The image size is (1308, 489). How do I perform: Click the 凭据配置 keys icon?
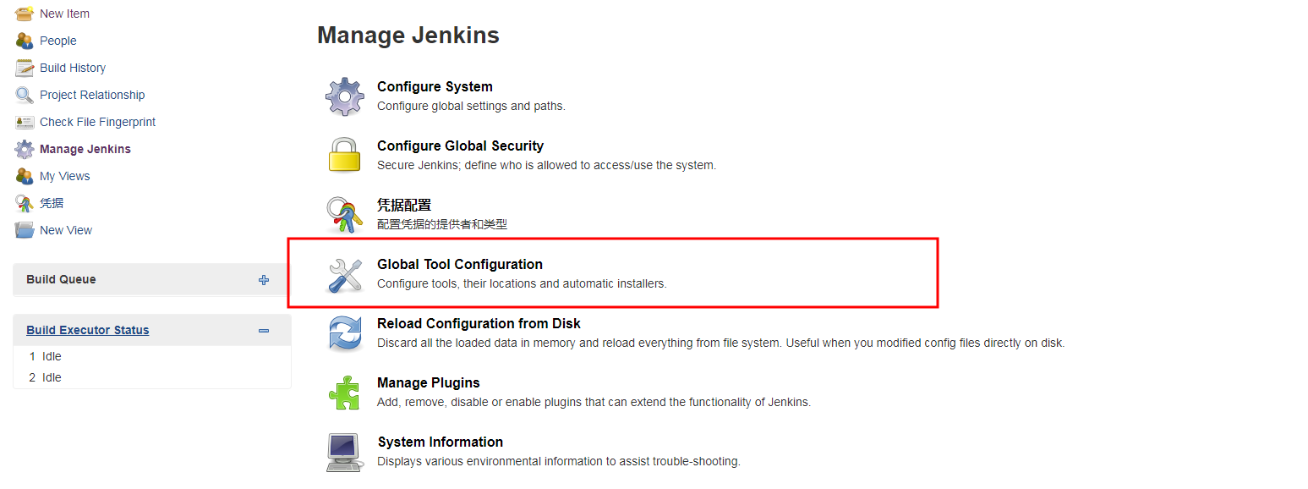tap(345, 215)
